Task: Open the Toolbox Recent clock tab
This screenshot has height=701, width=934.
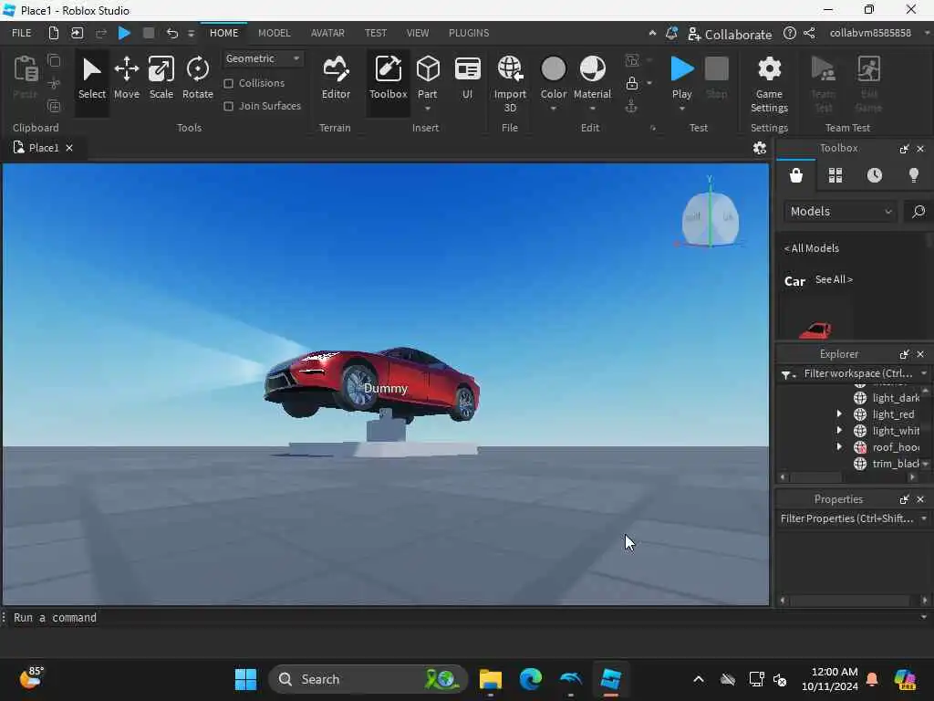Action: pyautogui.click(x=875, y=175)
